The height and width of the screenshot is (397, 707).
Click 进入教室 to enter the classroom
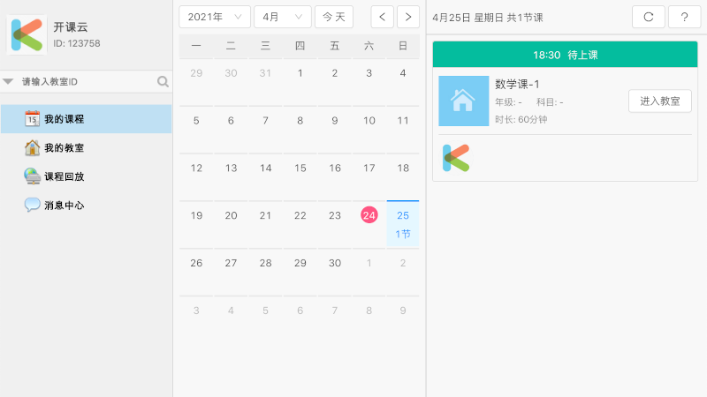coord(659,101)
